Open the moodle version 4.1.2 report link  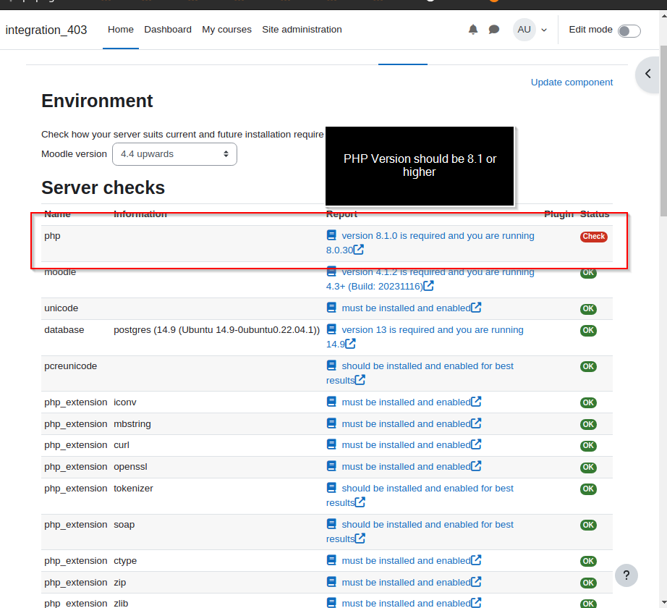point(438,273)
